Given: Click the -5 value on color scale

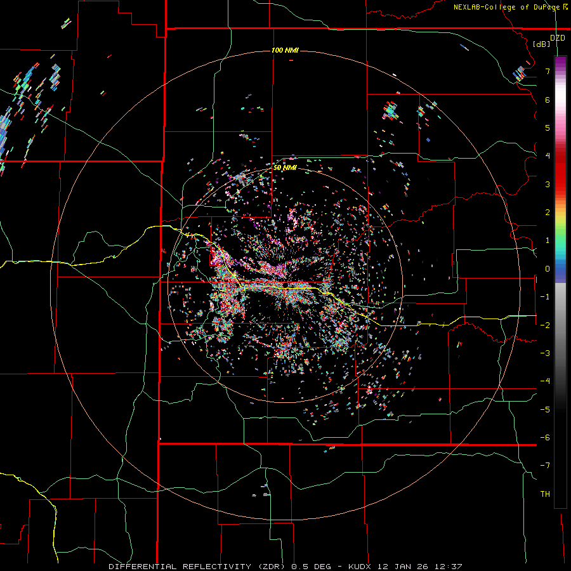Looking at the screenshot, I should (x=545, y=410).
